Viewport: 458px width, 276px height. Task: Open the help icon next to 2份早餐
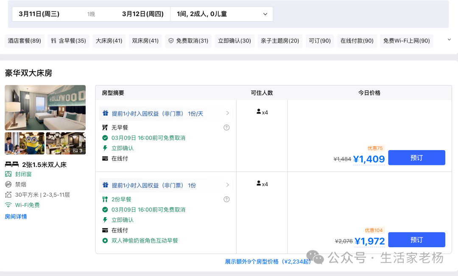tap(226, 199)
